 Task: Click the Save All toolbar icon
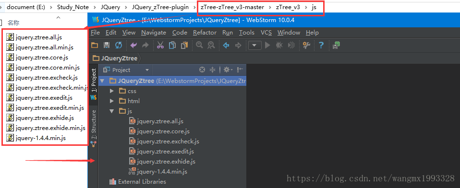pyautogui.click(x=107, y=45)
